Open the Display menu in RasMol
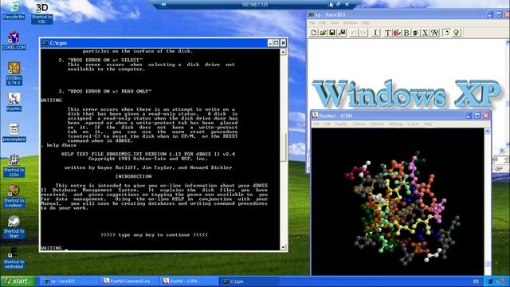This screenshot has height=287, width=510. tap(341, 124)
